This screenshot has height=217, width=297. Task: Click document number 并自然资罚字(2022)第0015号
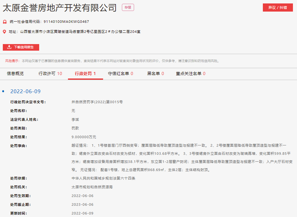pos(97,102)
